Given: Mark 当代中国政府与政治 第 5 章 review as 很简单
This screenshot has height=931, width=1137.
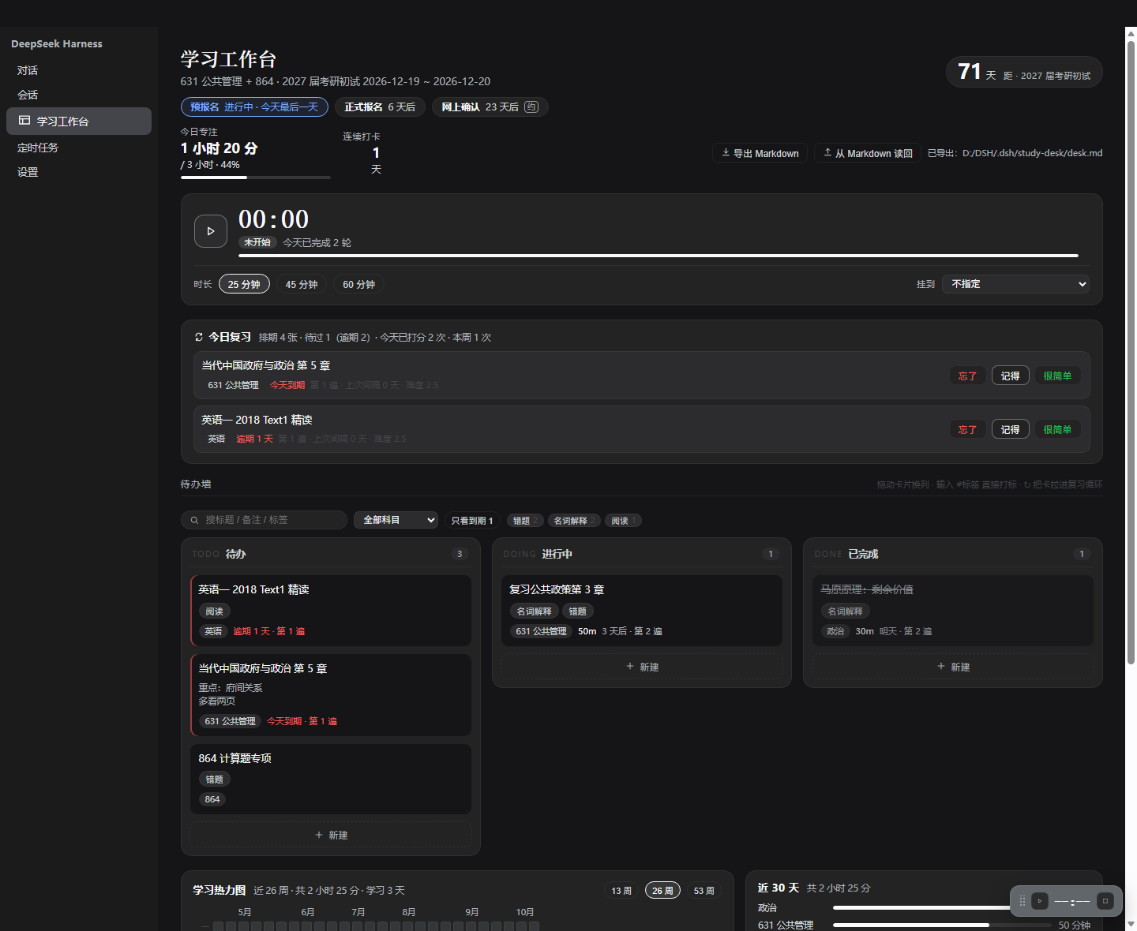Looking at the screenshot, I should 1057,376.
